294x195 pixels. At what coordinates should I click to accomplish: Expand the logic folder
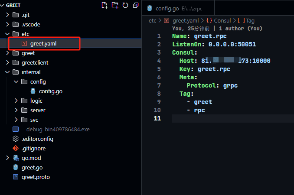(x=16, y=101)
